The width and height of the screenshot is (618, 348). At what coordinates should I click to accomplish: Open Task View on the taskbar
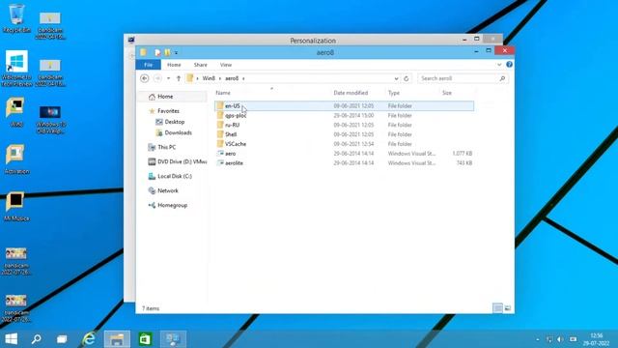(x=62, y=339)
